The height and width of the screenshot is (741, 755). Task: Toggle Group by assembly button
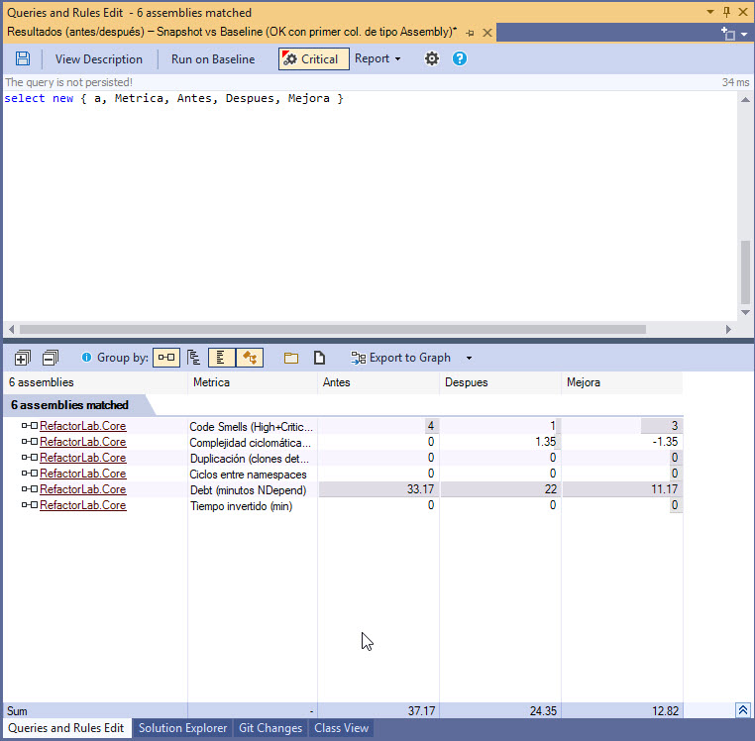[x=166, y=358]
